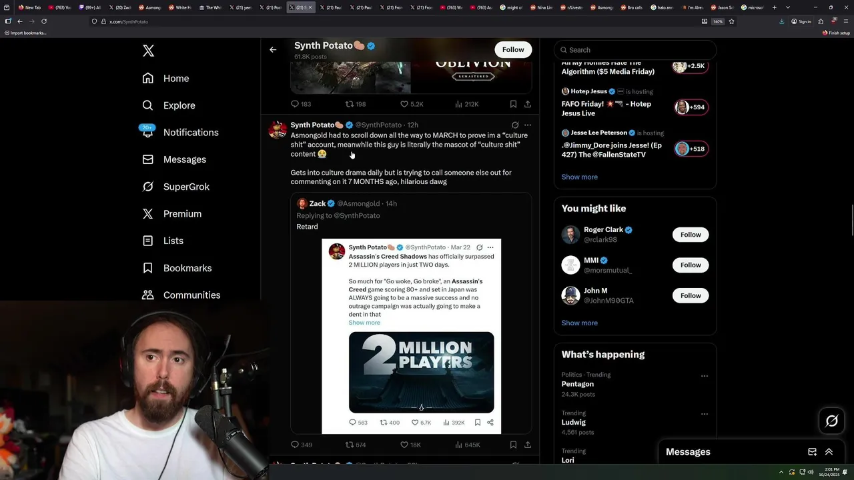The image size is (854, 480).
Task: Compose new message in Messages drawer
Action: click(812, 451)
